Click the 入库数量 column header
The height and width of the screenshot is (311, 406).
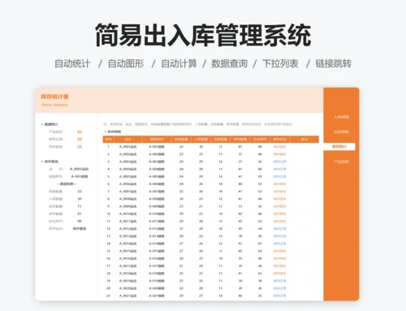tap(201, 139)
